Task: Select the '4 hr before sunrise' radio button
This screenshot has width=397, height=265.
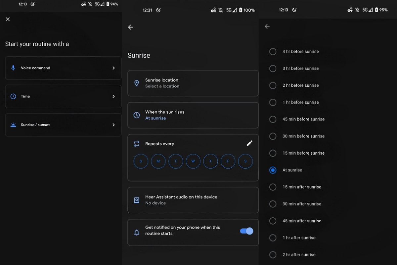Action: 273,52
